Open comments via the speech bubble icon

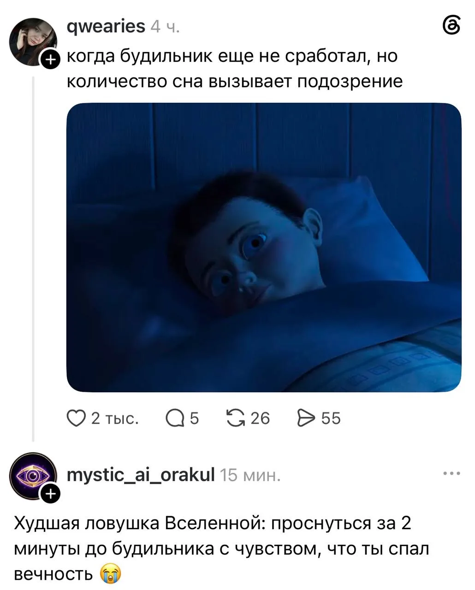click(x=175, y=418)
